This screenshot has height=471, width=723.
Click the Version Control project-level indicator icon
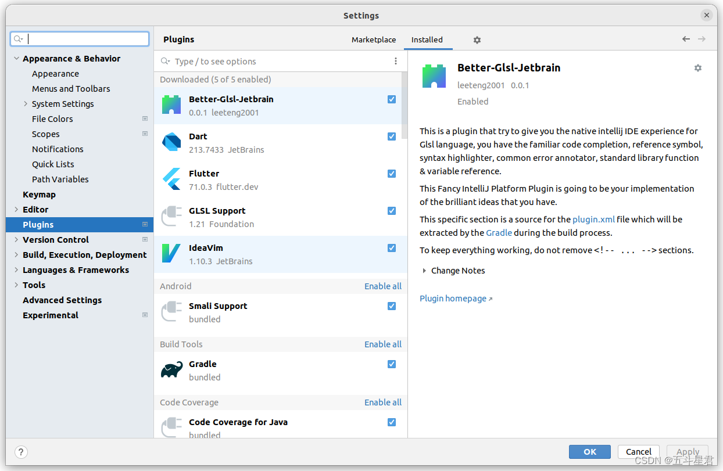coord(145,239)
